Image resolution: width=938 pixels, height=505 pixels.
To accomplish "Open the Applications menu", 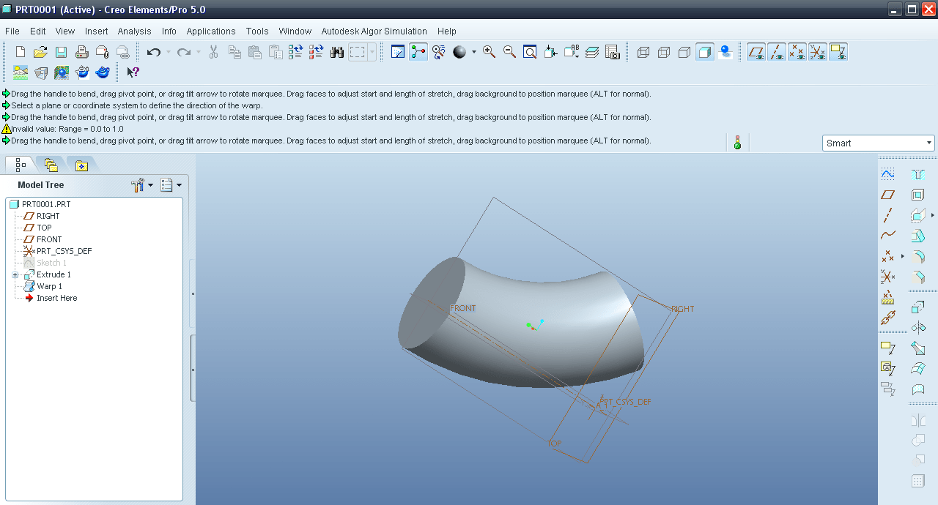I will [211, 31].
